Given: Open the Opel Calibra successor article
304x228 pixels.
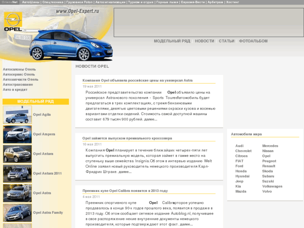Looking at the screenshot, I should [x=125, y=191].
